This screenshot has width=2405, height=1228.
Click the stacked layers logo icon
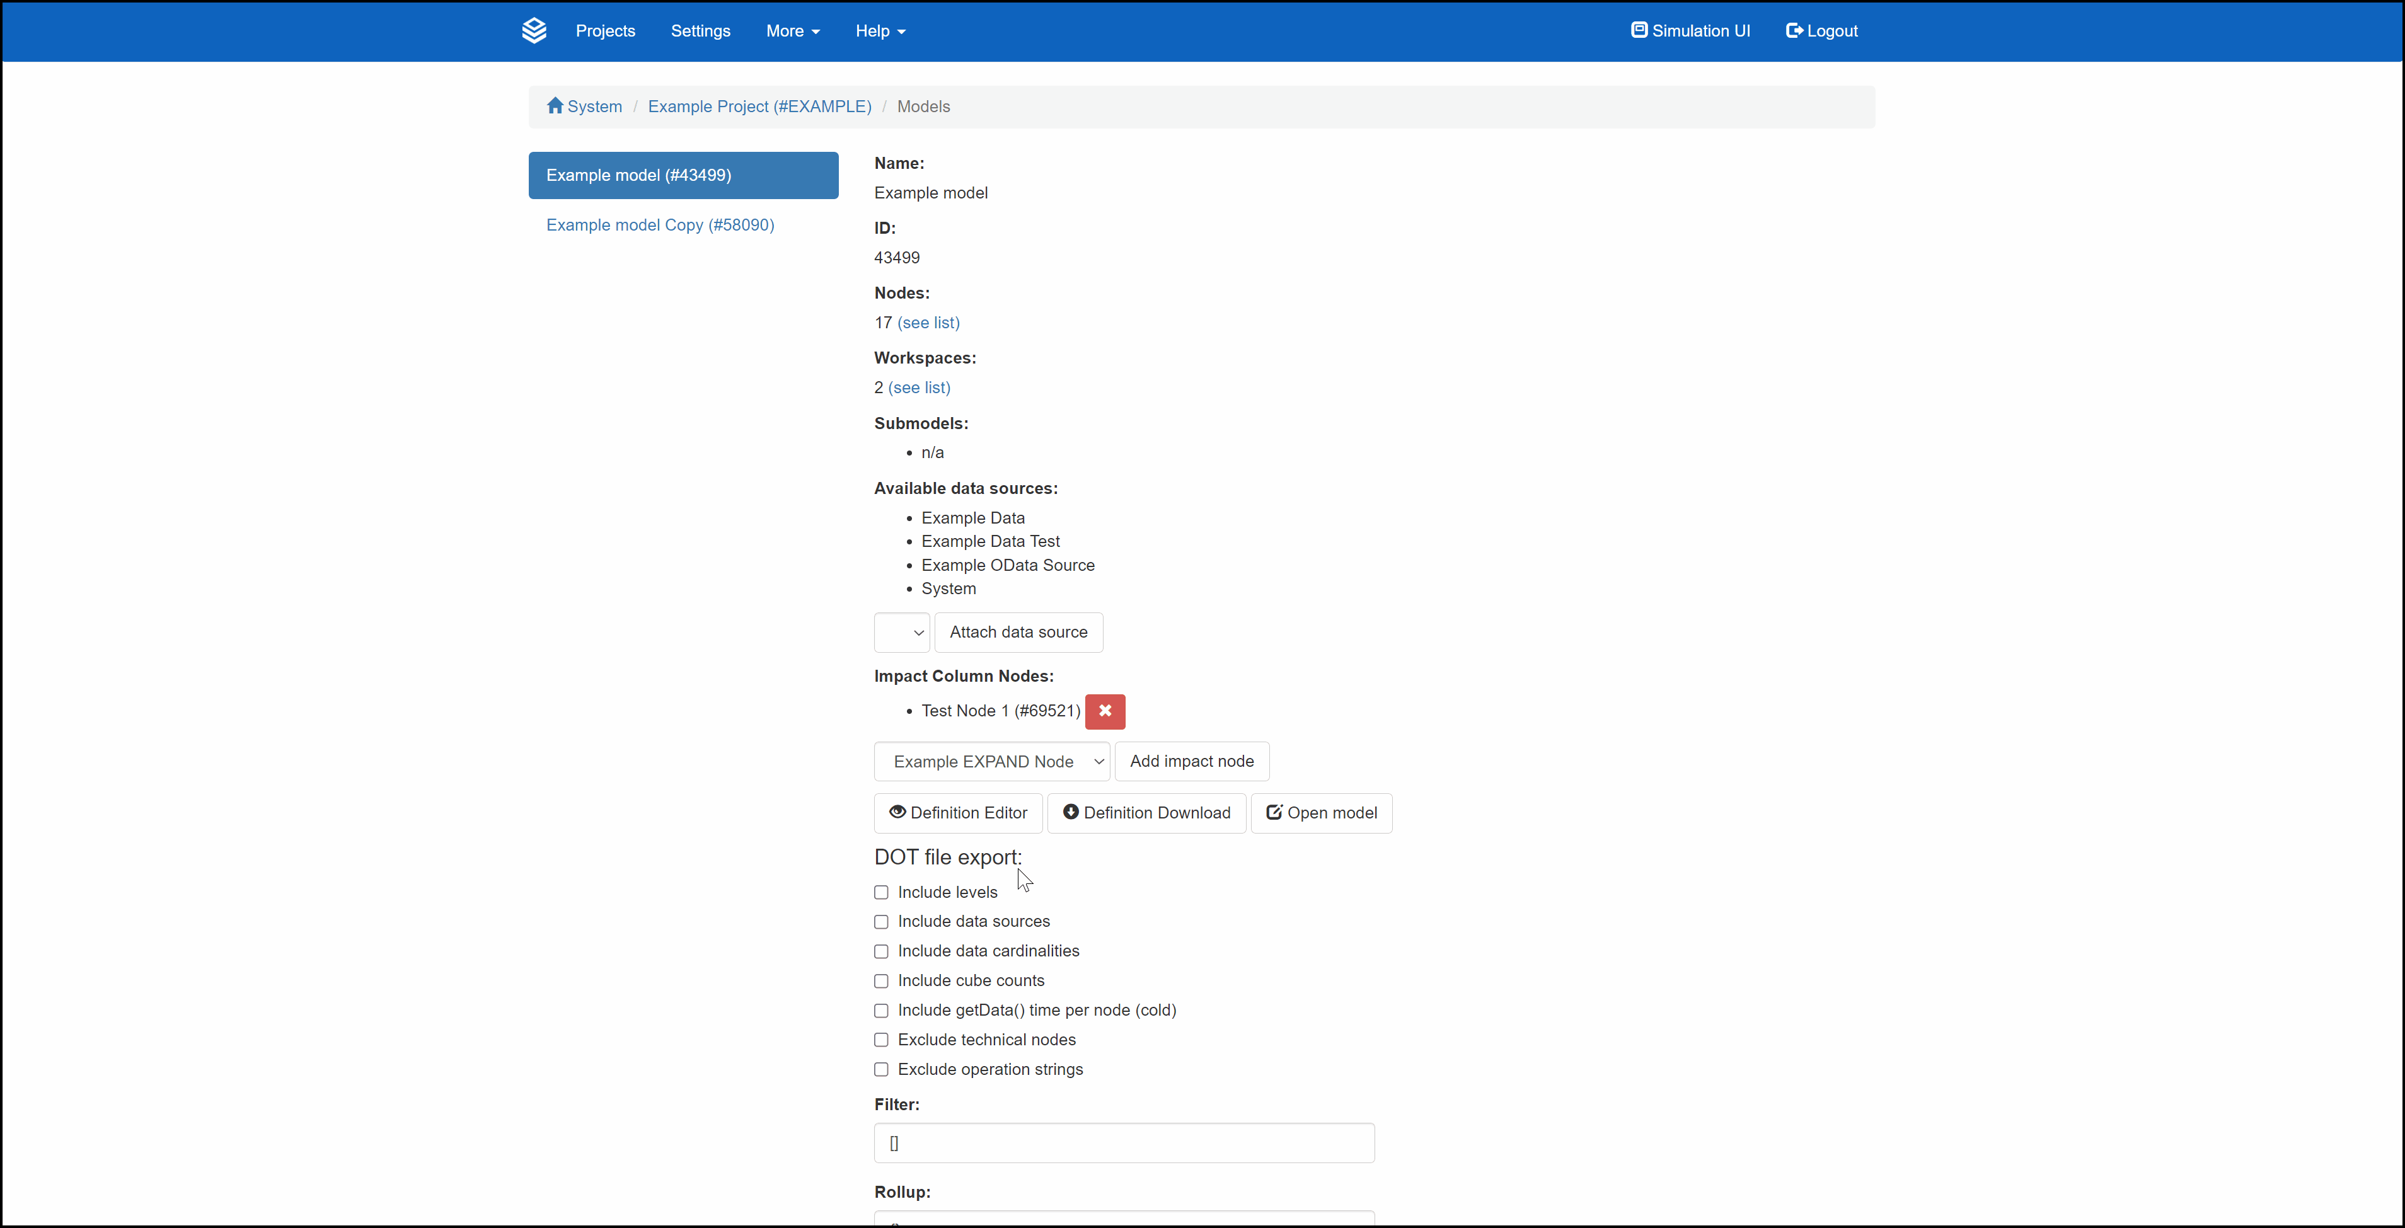pos(534,31)
